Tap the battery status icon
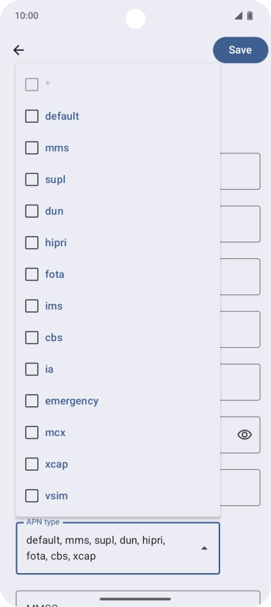 (x=250, y=16)
